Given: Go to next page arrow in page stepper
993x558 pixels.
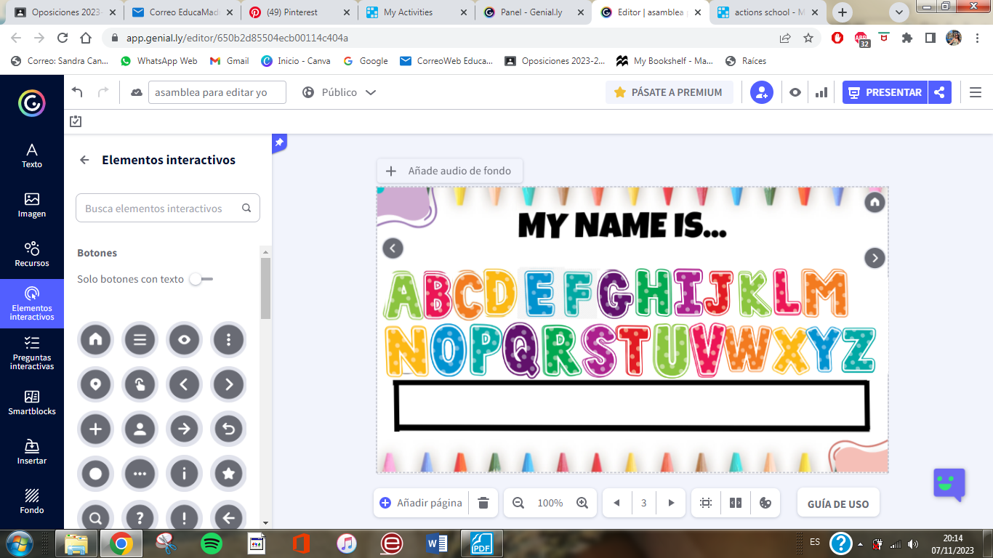Looking at the screenshot, I should click(671, 503).
